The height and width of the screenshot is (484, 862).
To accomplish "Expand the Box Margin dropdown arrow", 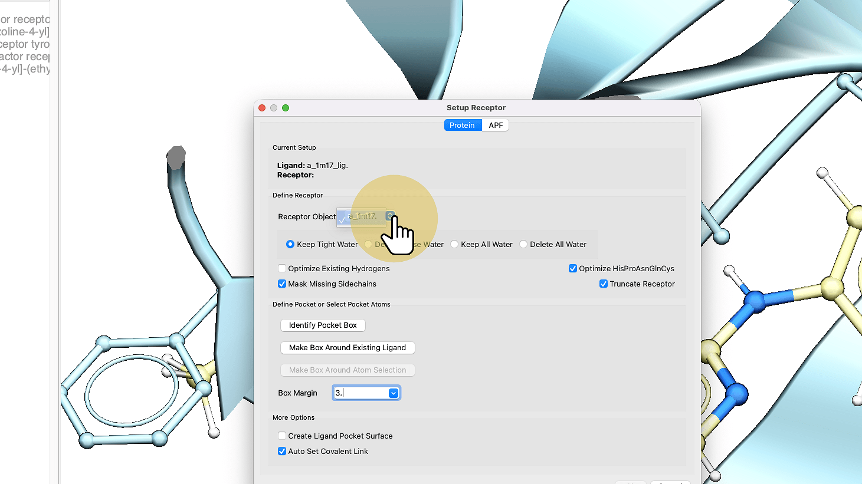I will [x=394, y=393].
